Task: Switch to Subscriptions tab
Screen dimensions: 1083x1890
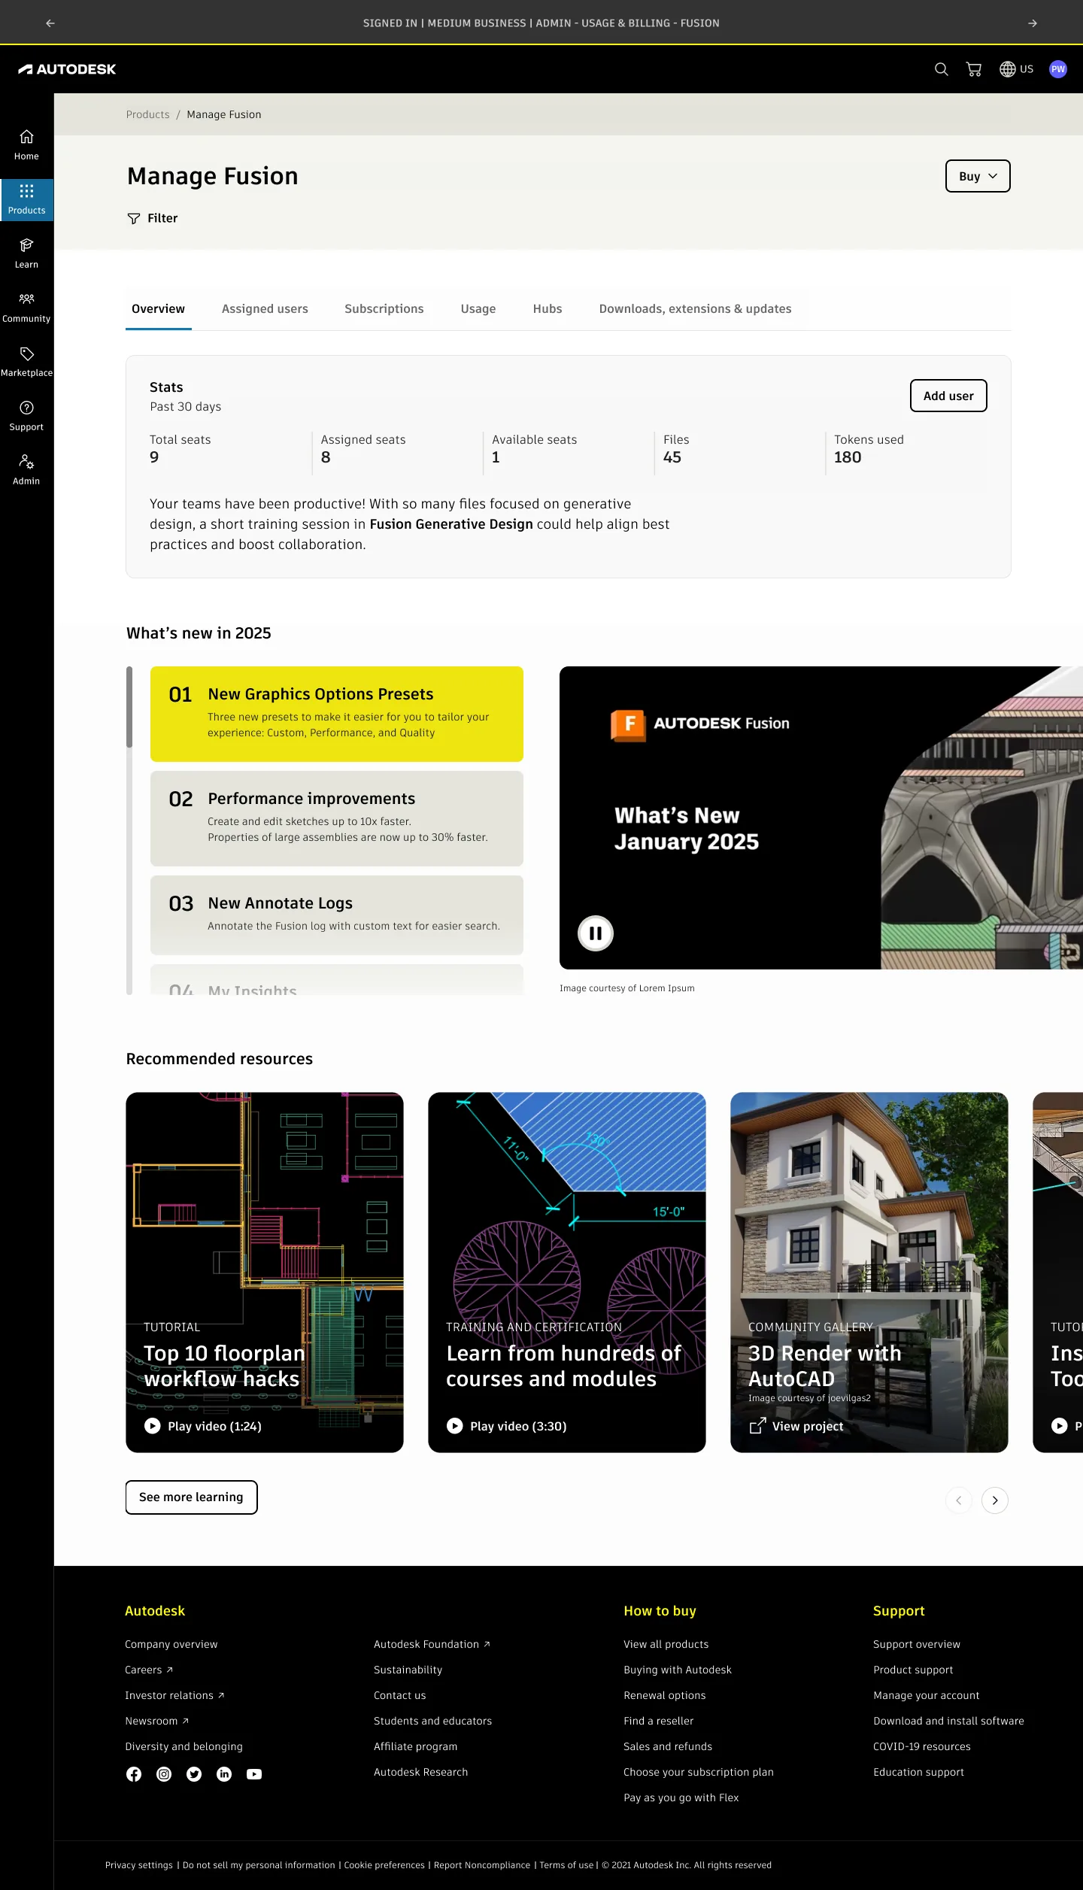Action: [x=384, y=309]
